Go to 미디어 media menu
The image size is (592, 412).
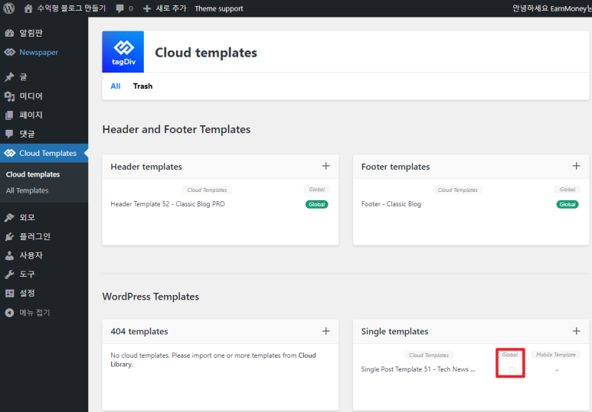[x=31, y=96]
